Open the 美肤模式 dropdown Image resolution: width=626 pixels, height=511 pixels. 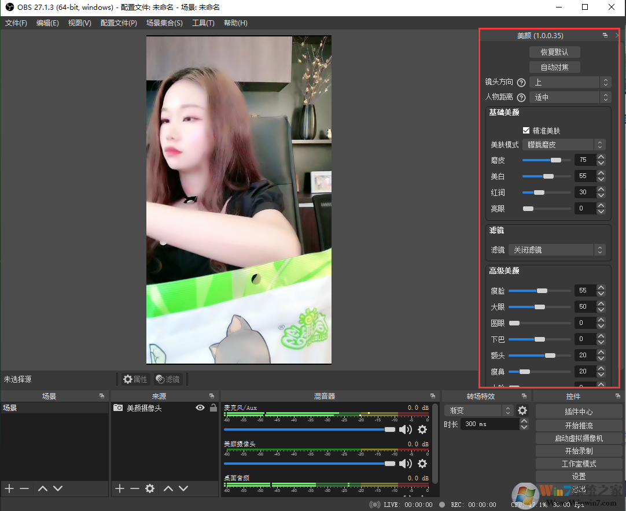point(564,145)
